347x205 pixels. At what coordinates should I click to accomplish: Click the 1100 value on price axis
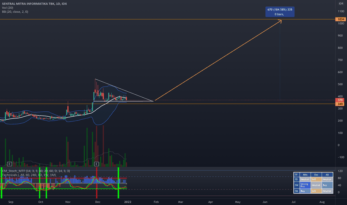[x=341, y=11]
